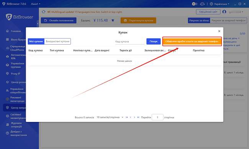Click the Примітка column header
The image size is (249, 149).
(x=198, y=50)
